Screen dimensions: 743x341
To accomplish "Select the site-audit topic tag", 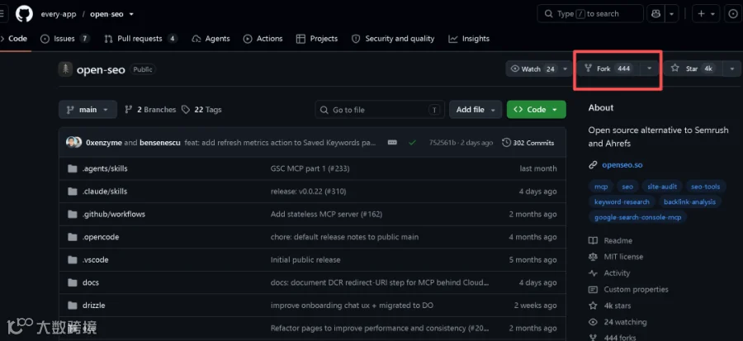I will coord(662,187).
